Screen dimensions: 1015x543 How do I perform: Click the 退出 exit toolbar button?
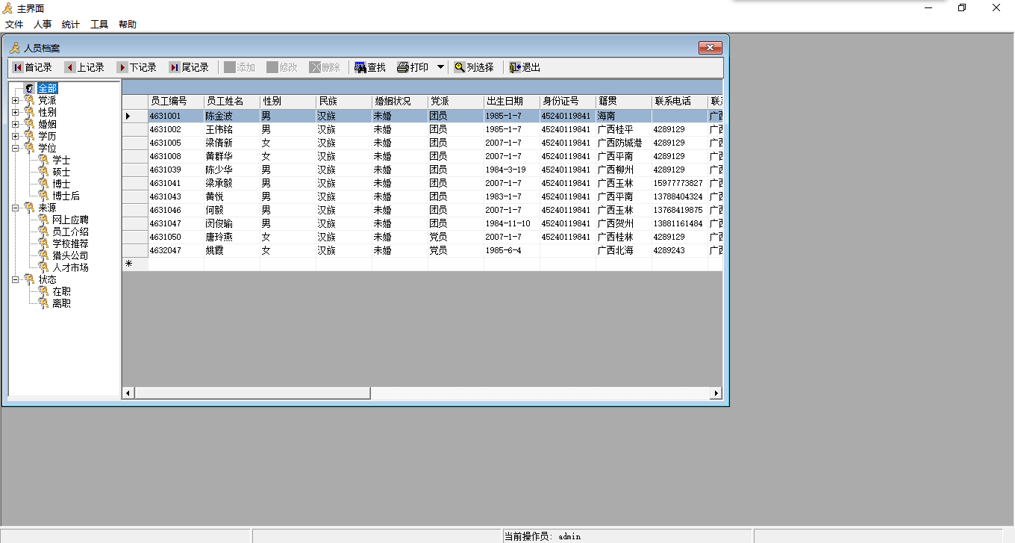tap(525, 67)
